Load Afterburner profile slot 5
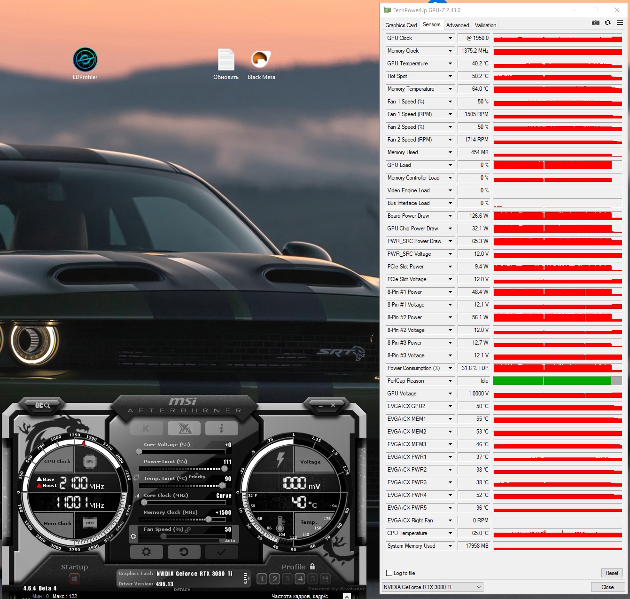This screenshot has height=599, width=630. (x=313, y=579)
